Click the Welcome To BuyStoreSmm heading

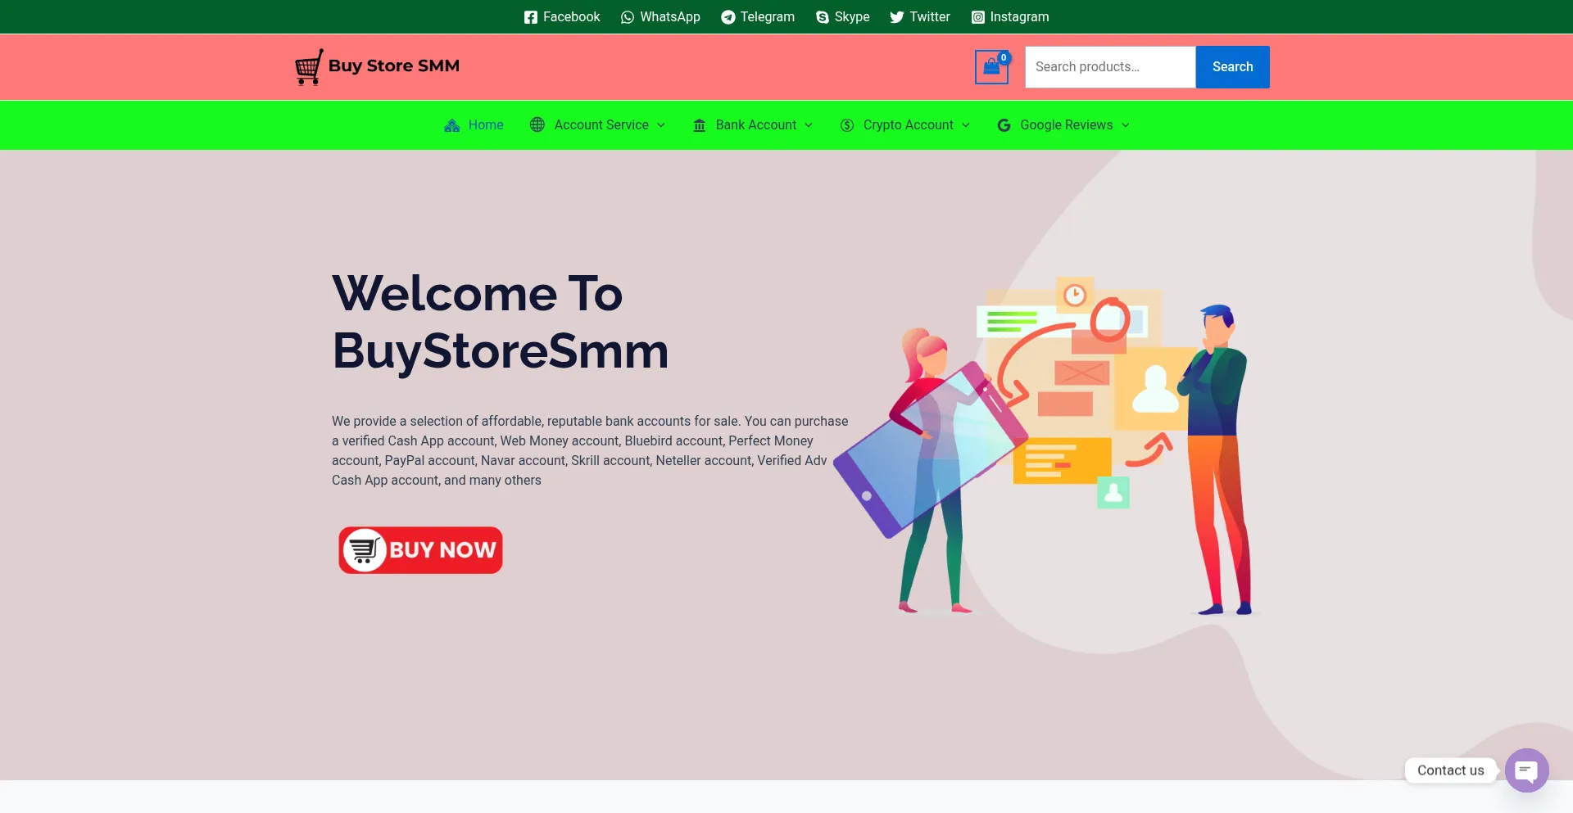click(x=501, y=322)
